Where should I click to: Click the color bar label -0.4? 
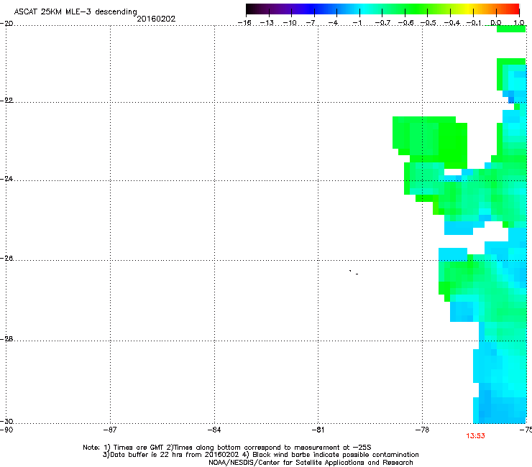452,23
